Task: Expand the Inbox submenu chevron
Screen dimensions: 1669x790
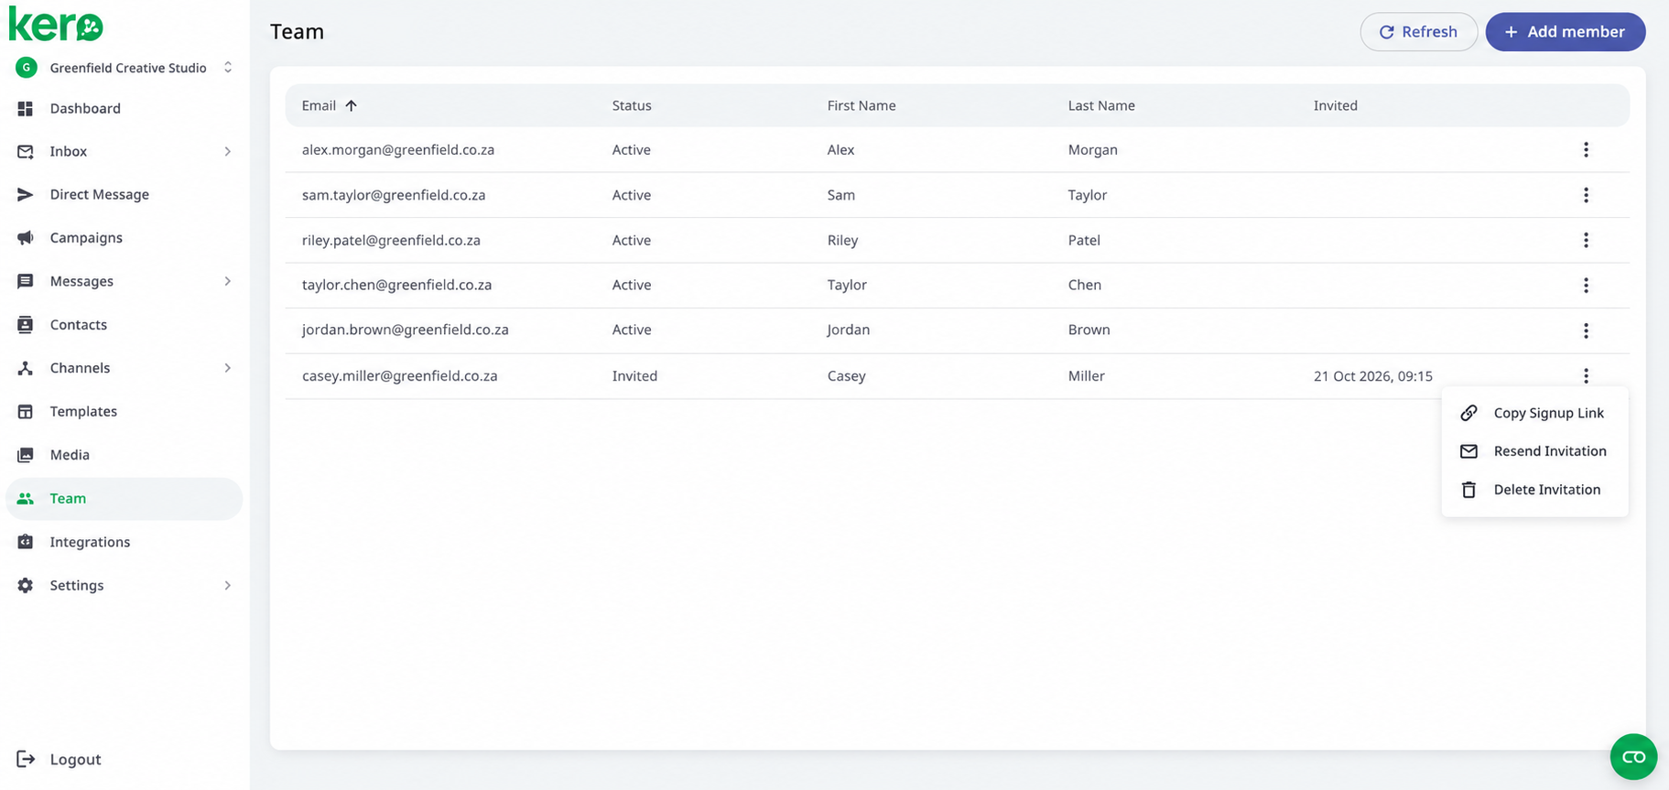Action: tap(227, 151)
